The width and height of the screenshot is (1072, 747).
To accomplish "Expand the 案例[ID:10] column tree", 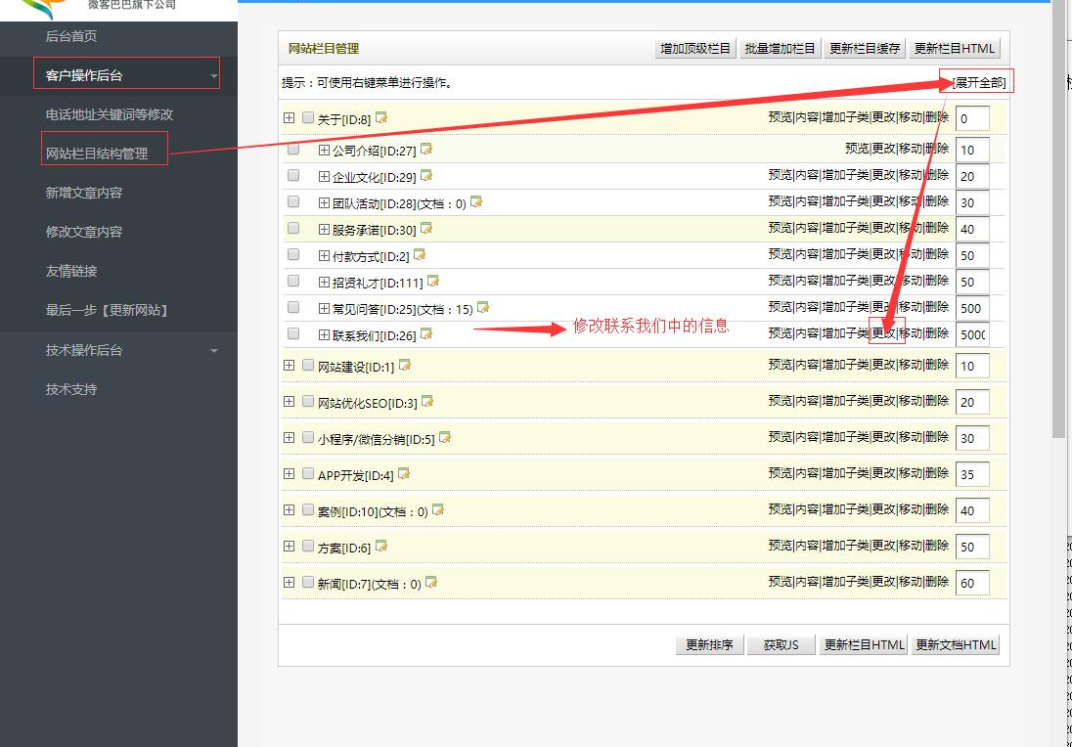I will pos(289,510).
